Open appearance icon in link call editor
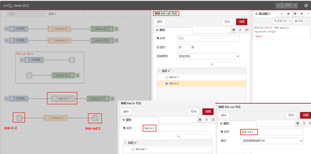The image size is (311, 154). 247,30
